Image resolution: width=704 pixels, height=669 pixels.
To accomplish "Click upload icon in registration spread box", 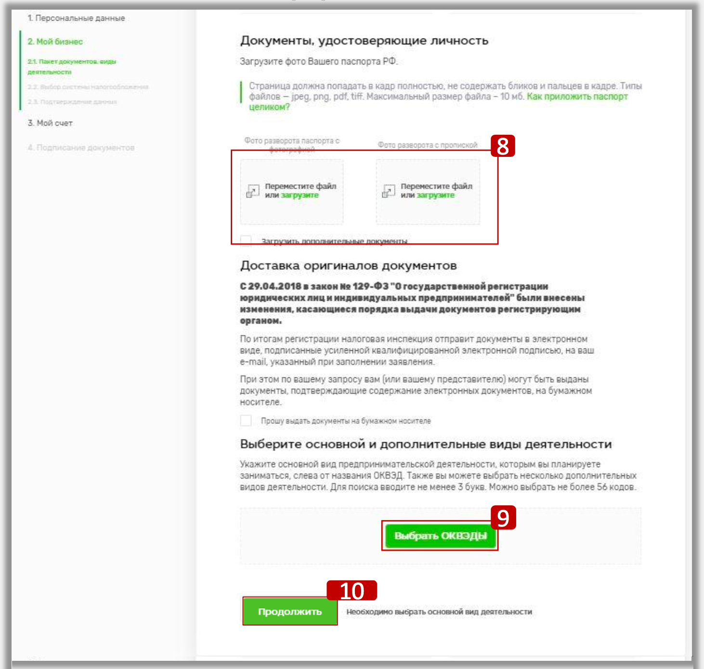I will tap(388, 191).
